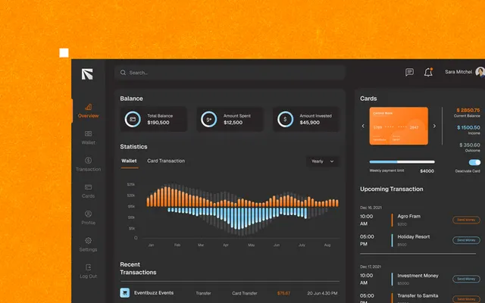The width and height of the screenshot is (485, 303).
Task: Select the Overview menu label
Action: pyautogui.click(x=88, y=116)
